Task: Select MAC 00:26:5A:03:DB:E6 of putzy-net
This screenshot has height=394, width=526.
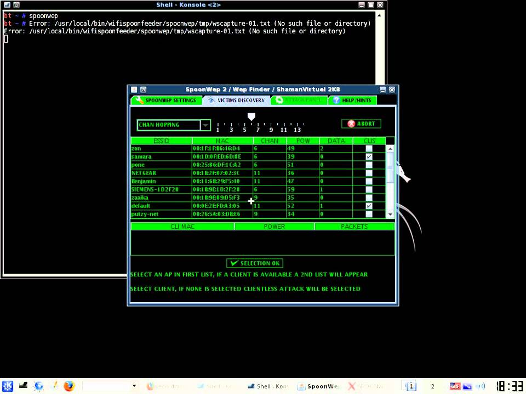Action: pos(216,214)
